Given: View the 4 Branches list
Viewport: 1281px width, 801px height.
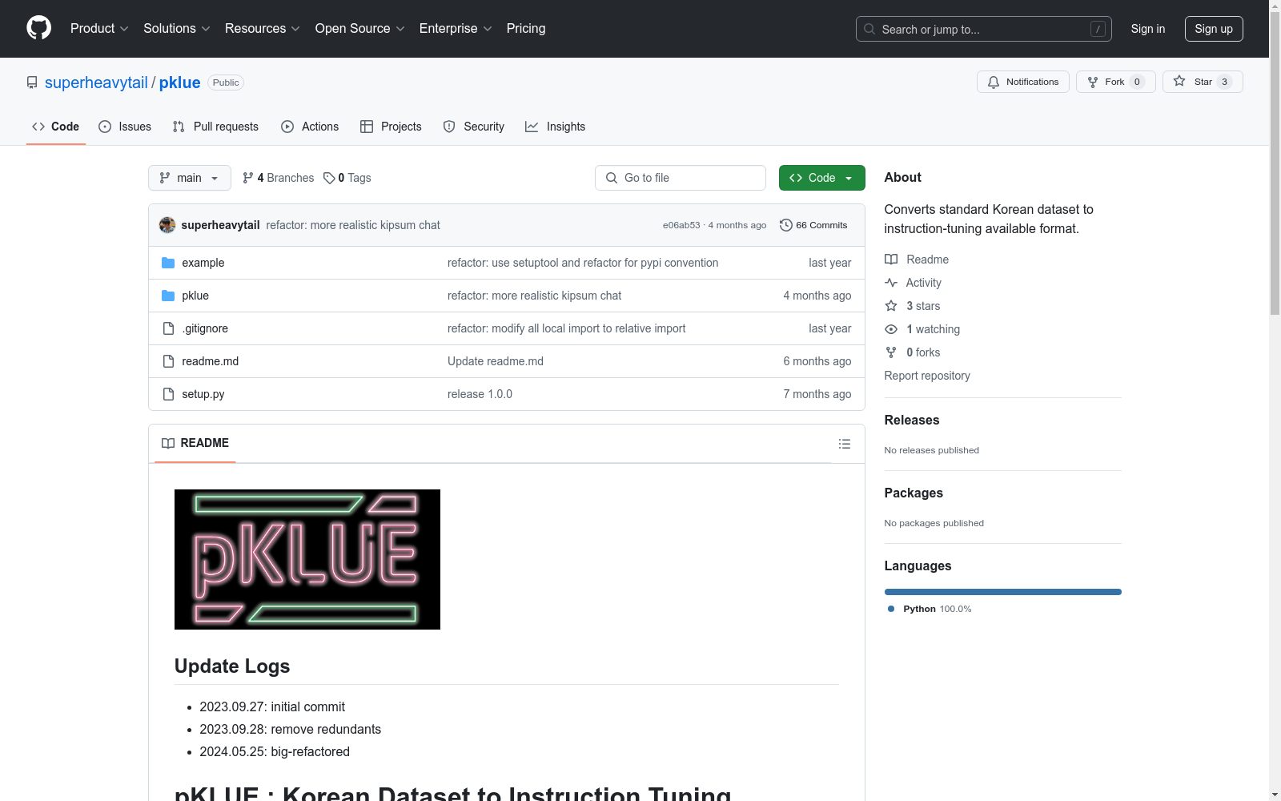Looking at the screenshot, I should click(x=279, y=178).
